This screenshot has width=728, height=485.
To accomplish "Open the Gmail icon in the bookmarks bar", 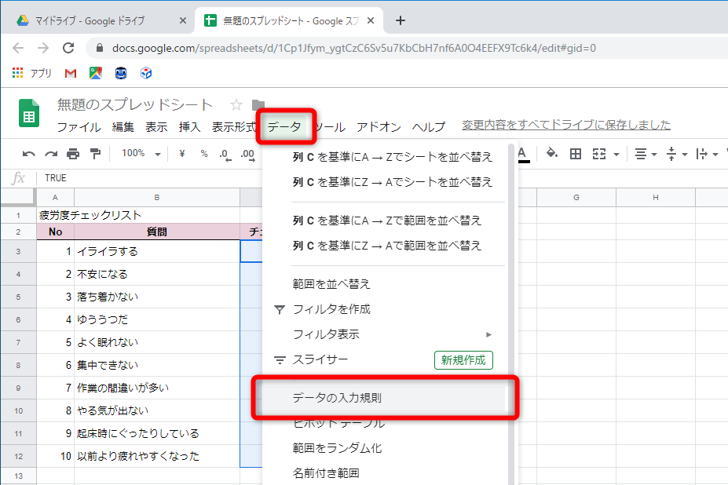I will [x=71, y=72].
